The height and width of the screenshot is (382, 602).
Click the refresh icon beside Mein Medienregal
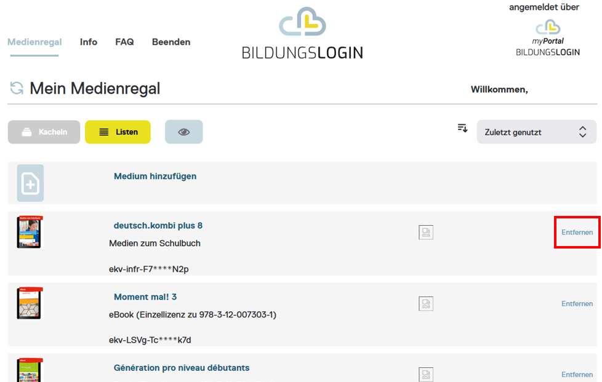click(x=17, y=88)
